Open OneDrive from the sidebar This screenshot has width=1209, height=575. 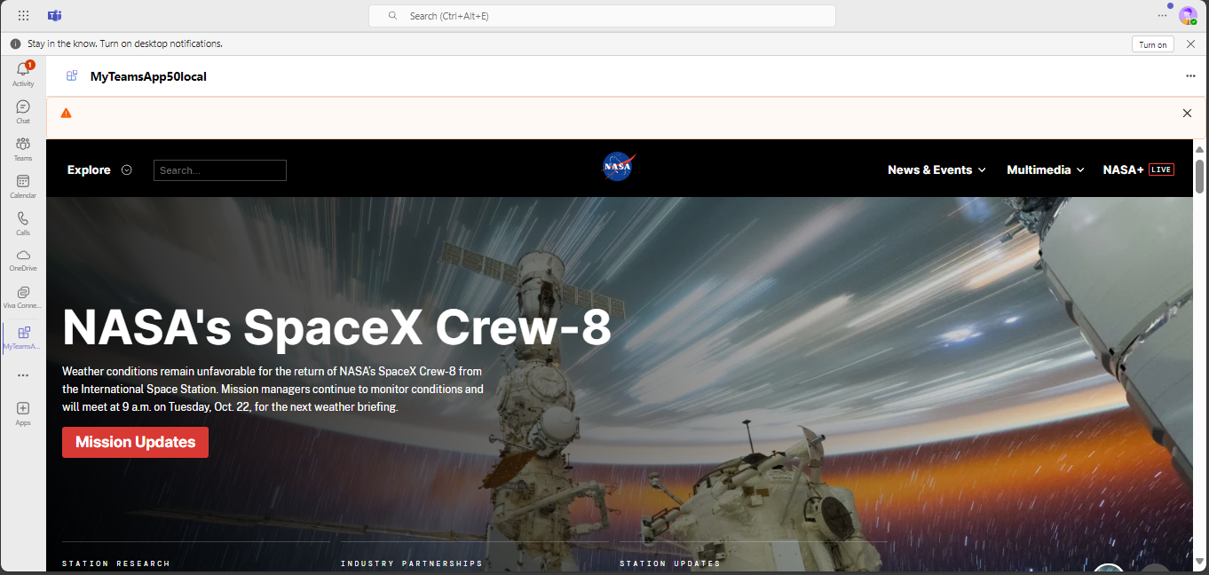[x=23, y=259]
